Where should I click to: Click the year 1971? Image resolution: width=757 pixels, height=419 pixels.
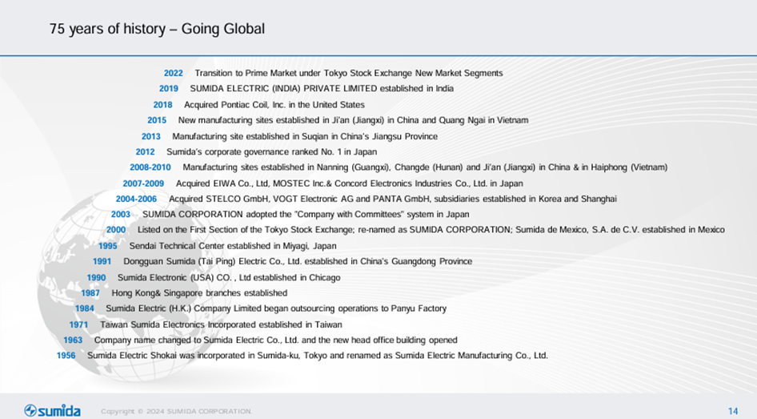[78, 324]
